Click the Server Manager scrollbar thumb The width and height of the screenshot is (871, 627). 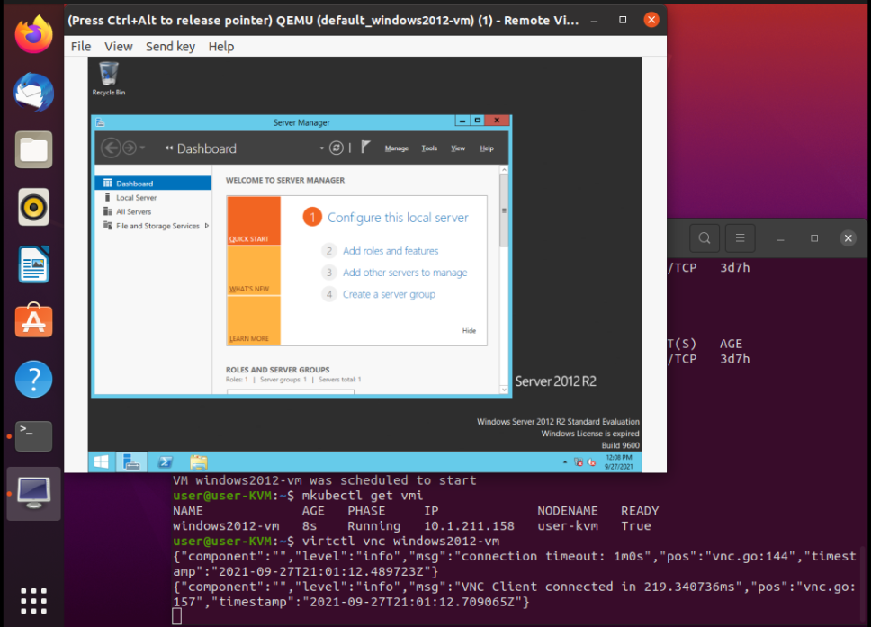pos(504,210)
